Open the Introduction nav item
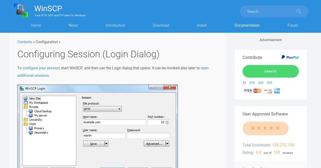 [x=115, y=25]
